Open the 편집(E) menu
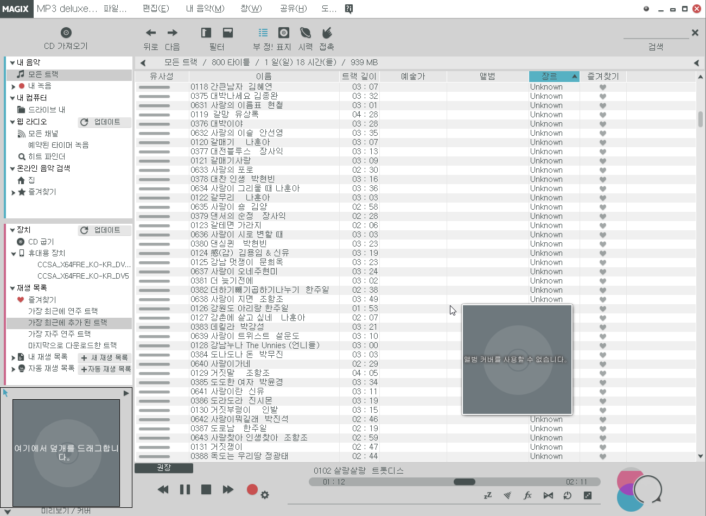706x516 pixels. 156,9
